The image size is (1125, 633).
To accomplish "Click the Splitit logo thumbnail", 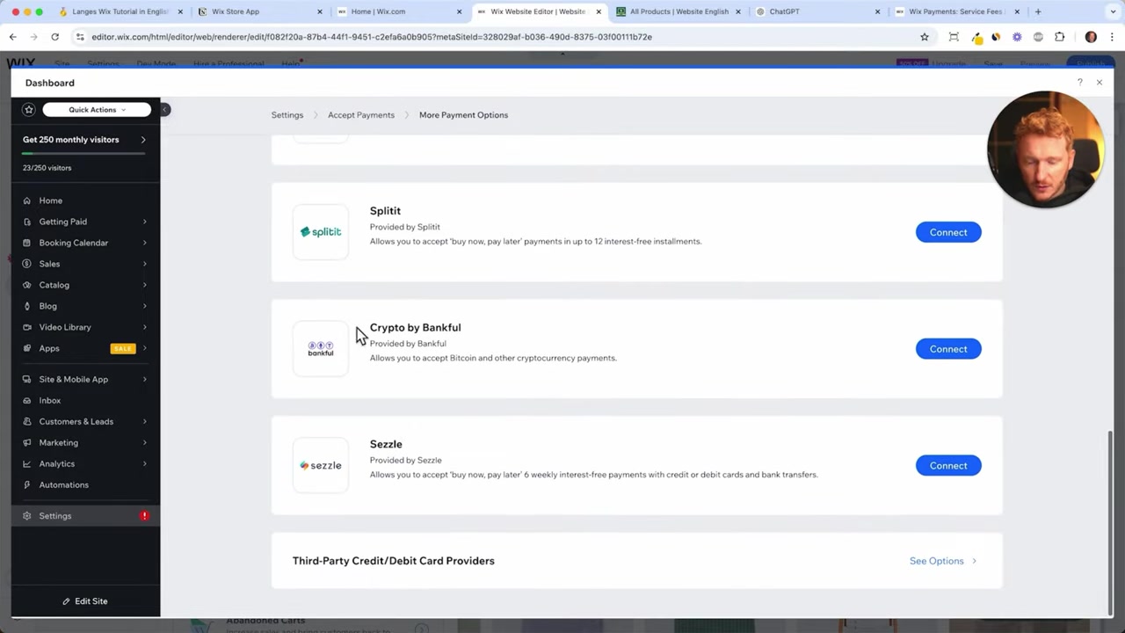I will point(321,232).
